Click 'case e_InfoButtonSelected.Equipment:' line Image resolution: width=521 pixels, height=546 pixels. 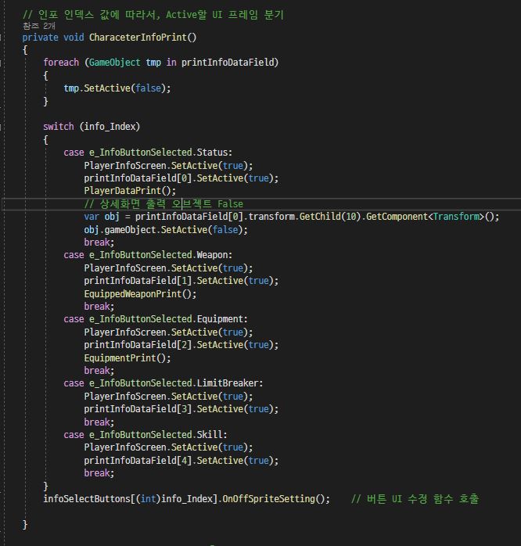pos(156,318)
